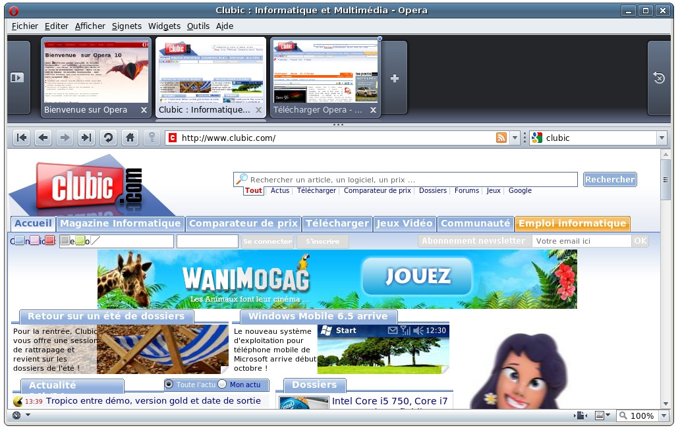Screen dimensions: 680x430
Task: Go back using the back arrow icon
Action: [x=43, y=138]
